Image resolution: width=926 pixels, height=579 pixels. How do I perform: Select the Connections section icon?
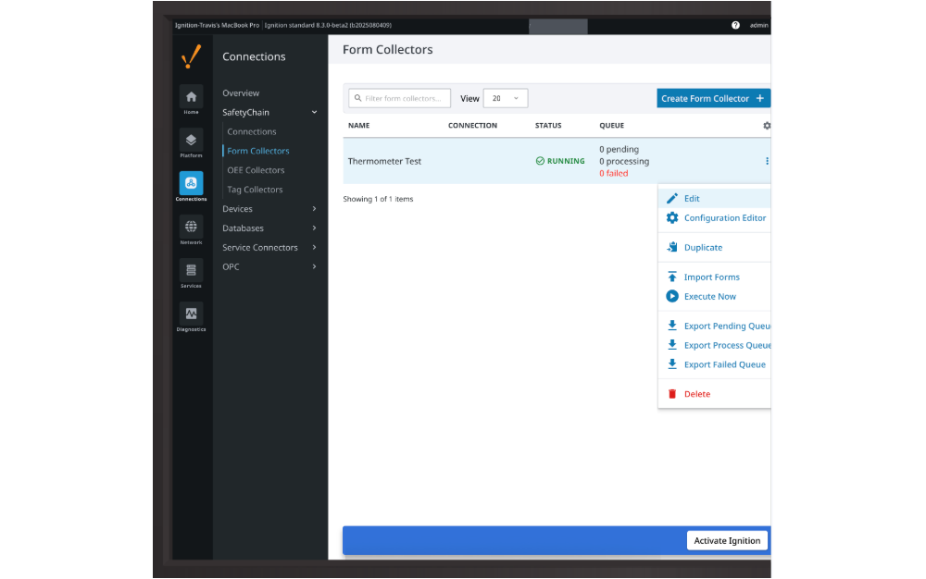pyautogui.click(x=191, y=183)
